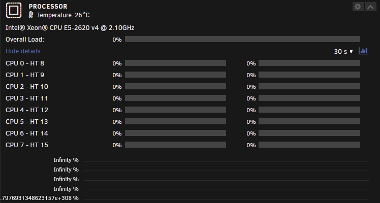Click CPU 0 left load bar
The image size is (380, 203).
pyautogui.click(x=175, y=63)
